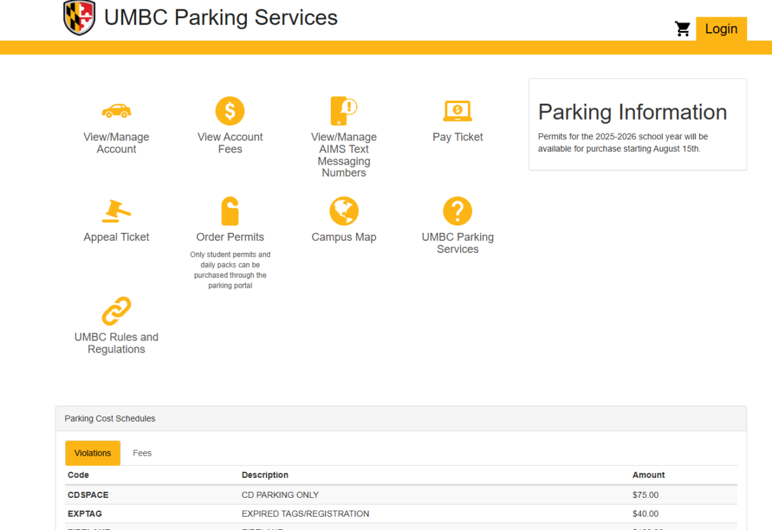Click the Parking Information heading
This screenshot has height=530, width=772.
click(x=632, y=112)
